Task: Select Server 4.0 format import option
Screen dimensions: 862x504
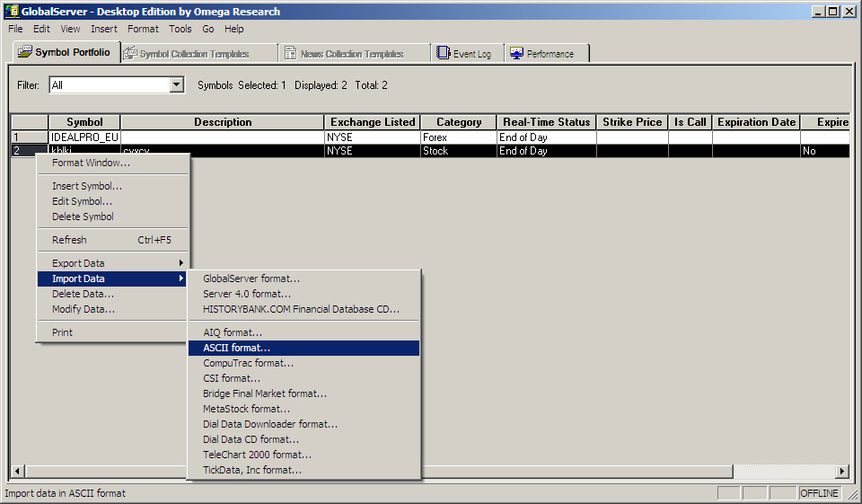Action: [x=304, y=294]
